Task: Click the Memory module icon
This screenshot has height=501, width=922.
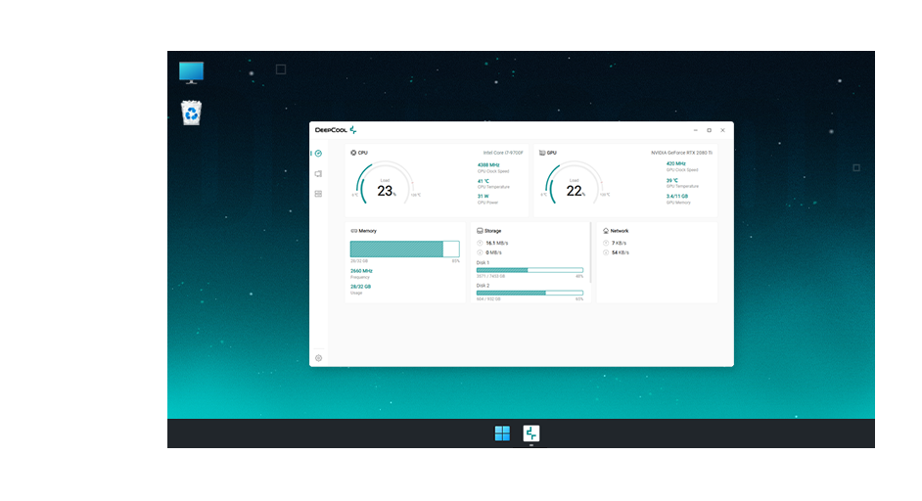Action: coord(353,231)
